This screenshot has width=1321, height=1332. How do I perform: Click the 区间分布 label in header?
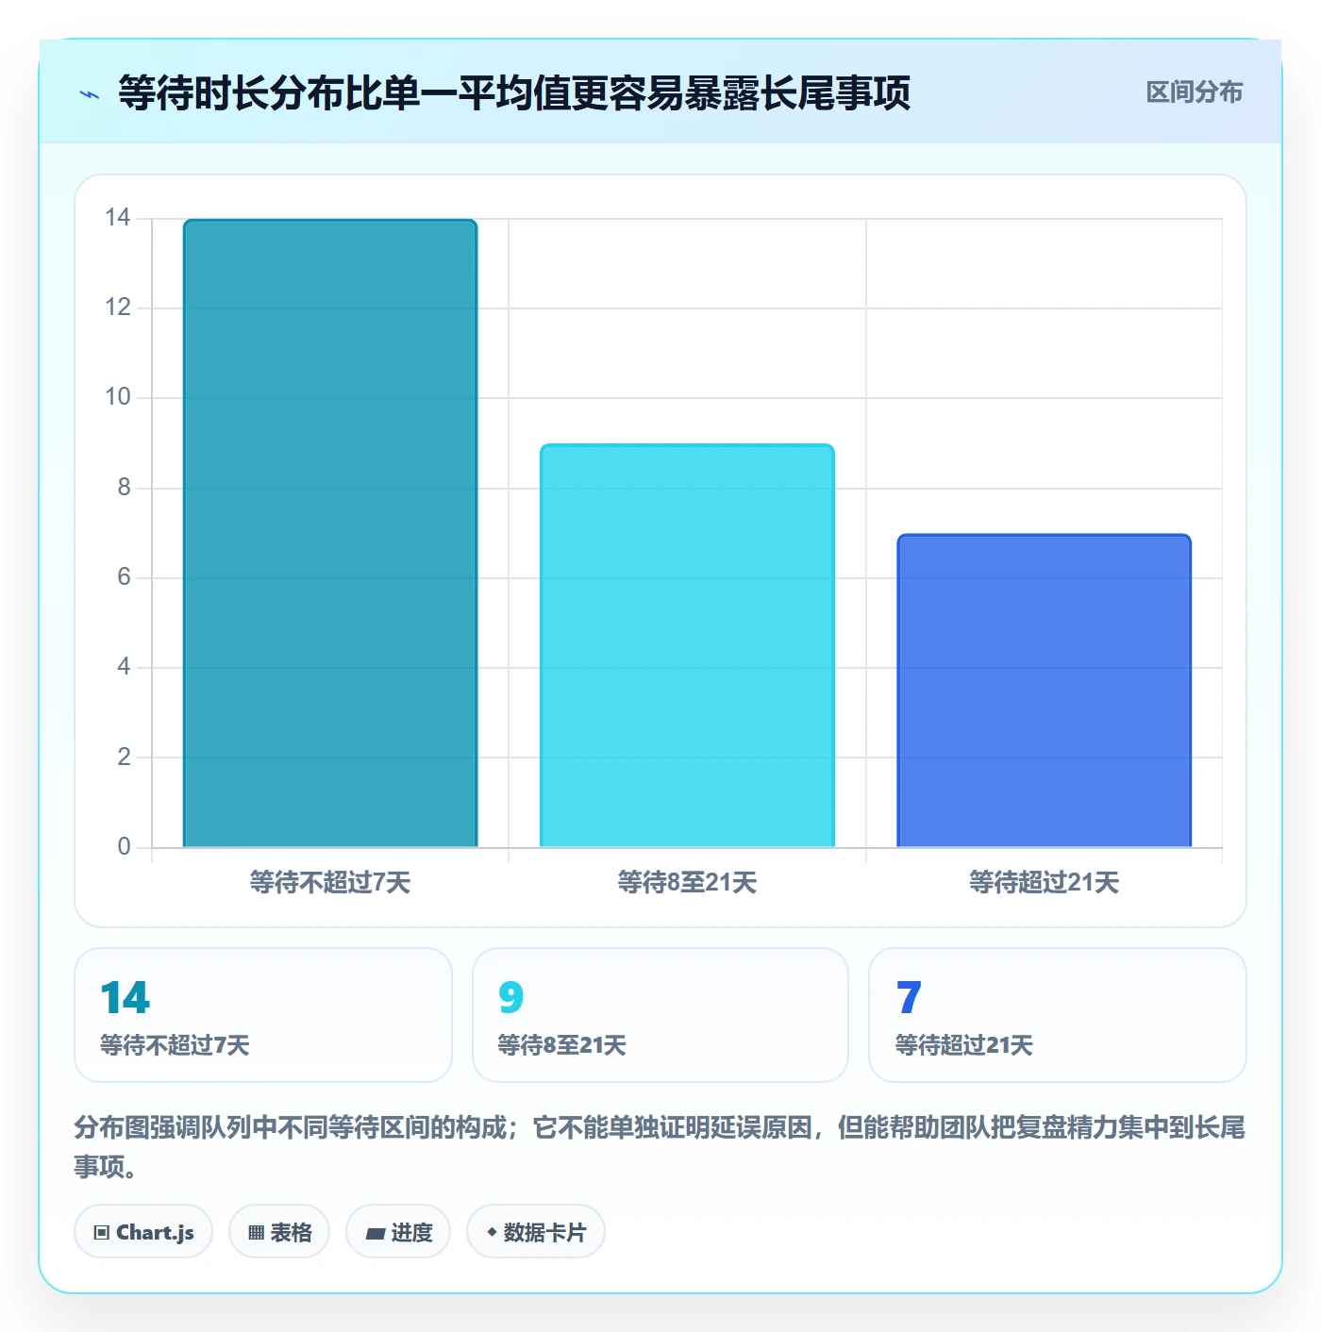pyautogui.click(x=1194, y=92)
